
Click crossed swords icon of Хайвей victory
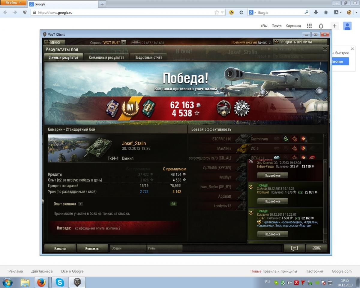point(251,187)
